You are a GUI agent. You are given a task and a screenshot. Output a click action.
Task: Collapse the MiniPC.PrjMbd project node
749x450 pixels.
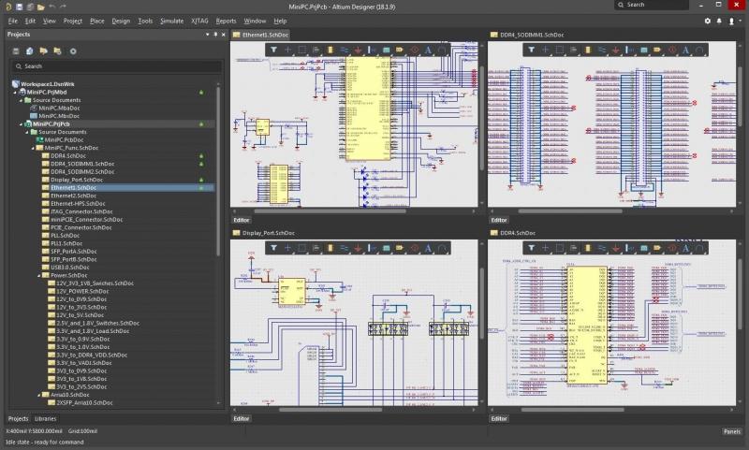(15, 92)
